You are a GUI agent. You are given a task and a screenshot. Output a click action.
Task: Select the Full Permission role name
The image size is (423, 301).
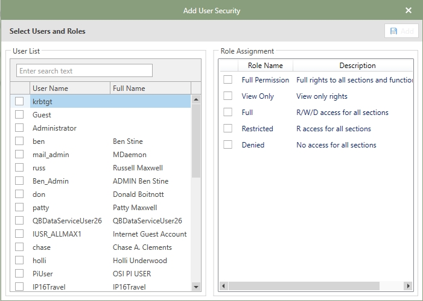coord(265,80)
